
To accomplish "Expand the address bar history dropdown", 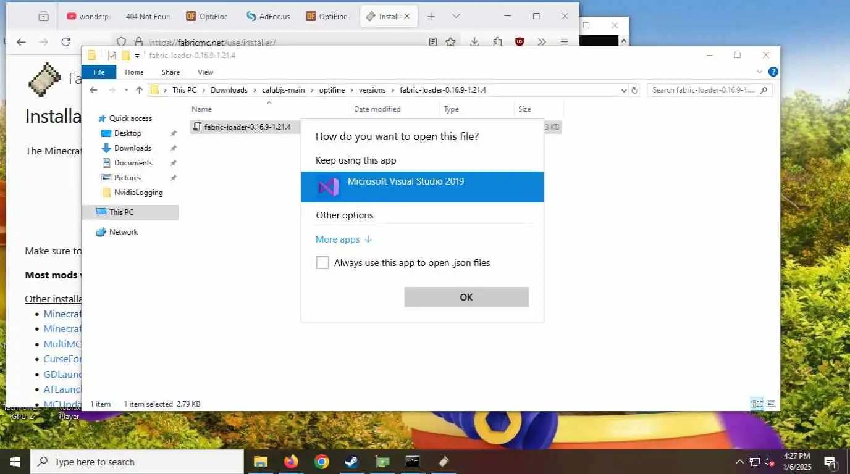I will click(x=623, y=90).
